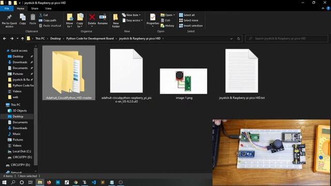Screen dimensions: 331x186
Task: Open pinned Documents under Quick access
Action: point(20,68)
